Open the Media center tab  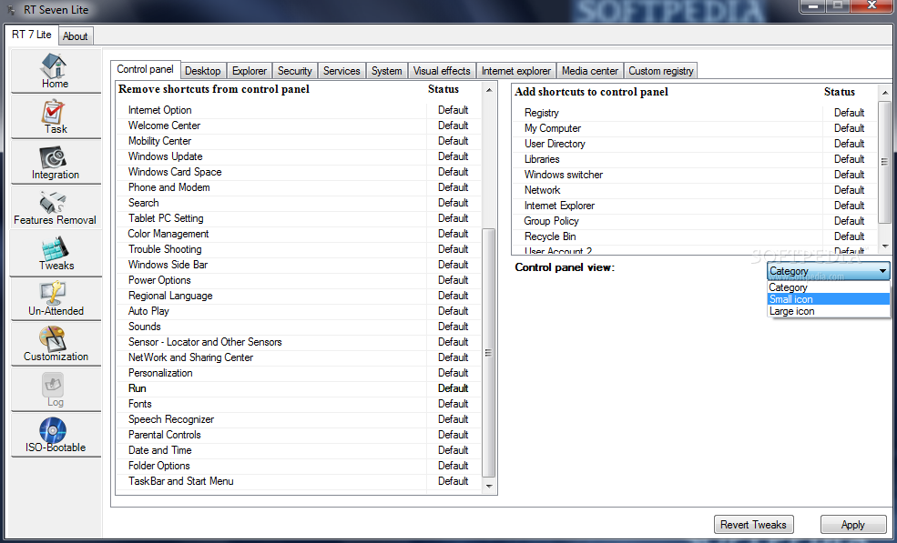coord(590,71)
